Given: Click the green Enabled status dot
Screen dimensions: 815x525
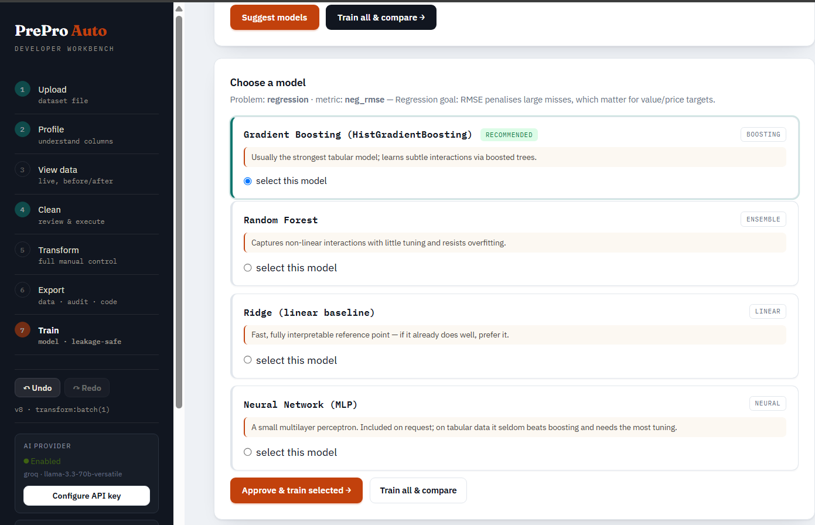Looking at the screenshot, I should point(26,461).
